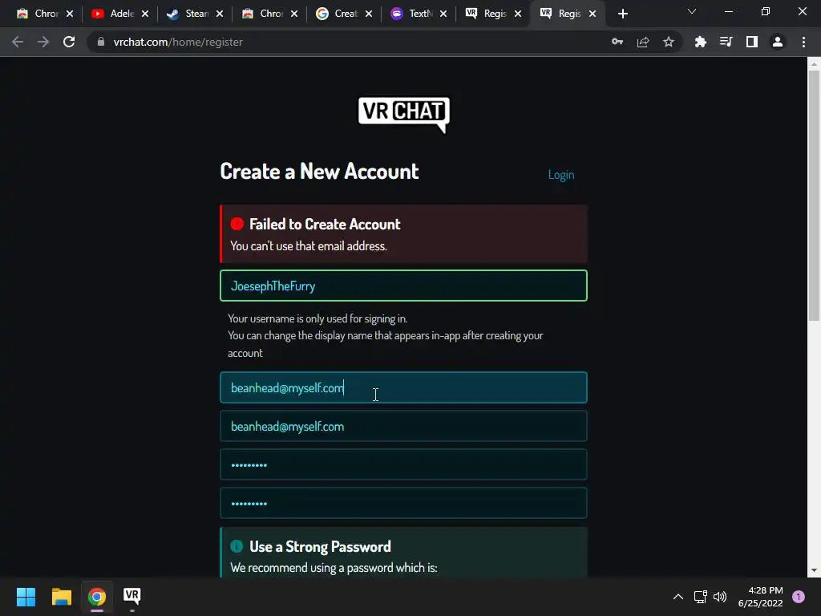This screenshot has width=821, height=616.
Task: Reload the VRChat register page
Action: pos(69,42)
